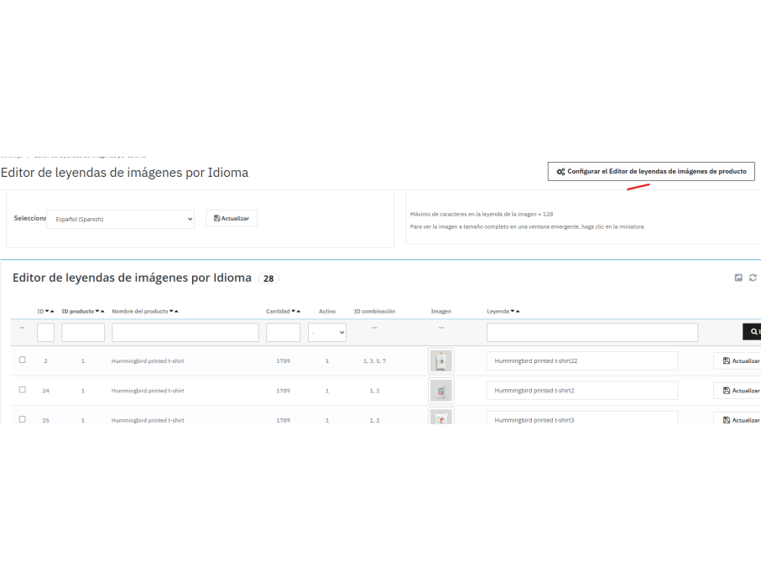Open the language dropdown showing Español (Spanish)

click(x=120, y=219)
